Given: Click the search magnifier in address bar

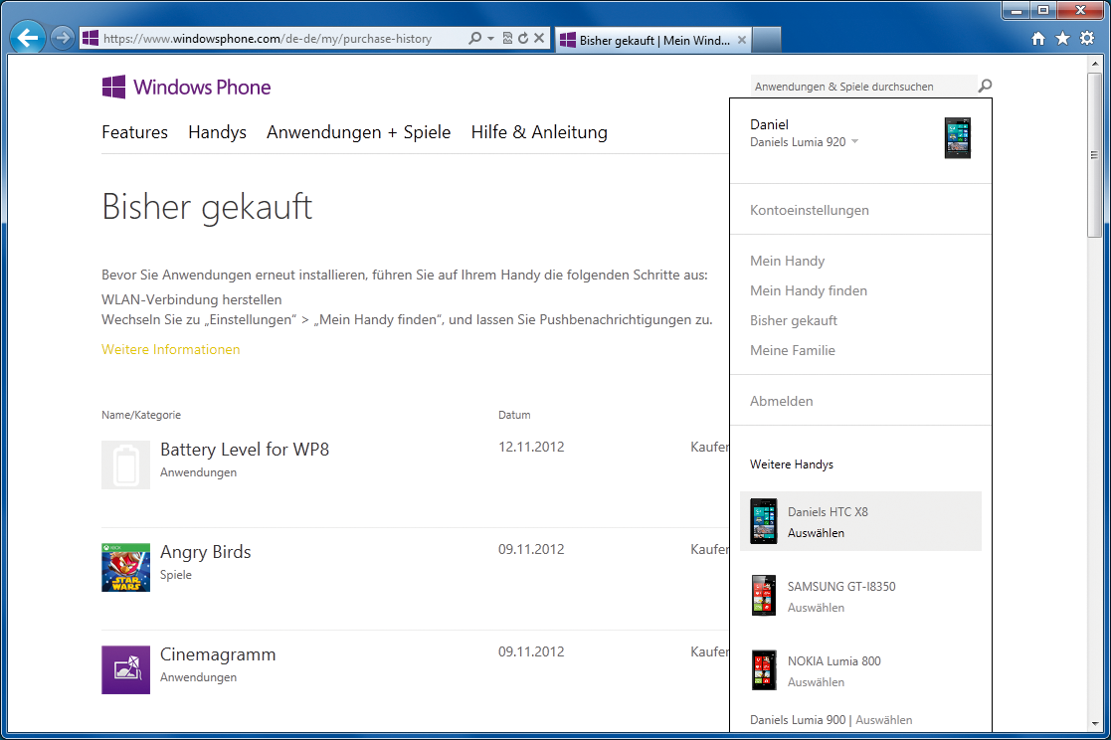Looking at the screenshot, I should pos(474,38).
